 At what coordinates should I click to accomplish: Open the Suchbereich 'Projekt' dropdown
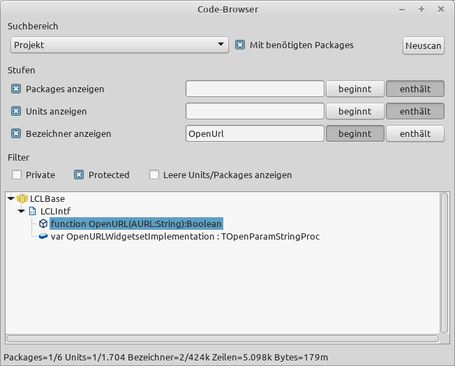click(119, 45)
